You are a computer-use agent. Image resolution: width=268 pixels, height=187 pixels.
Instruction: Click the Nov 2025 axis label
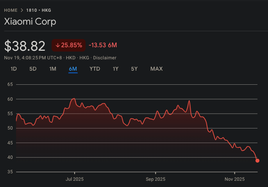pos(235,179)
